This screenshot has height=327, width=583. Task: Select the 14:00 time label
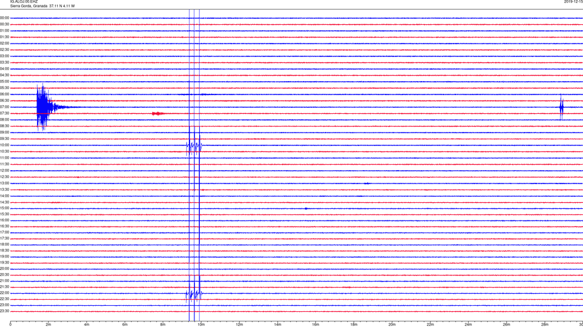(4, 196)
